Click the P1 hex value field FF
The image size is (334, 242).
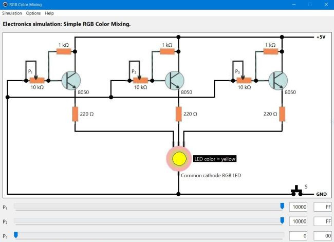[323, 207]
